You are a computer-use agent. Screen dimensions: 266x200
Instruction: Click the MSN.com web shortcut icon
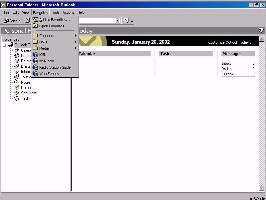(35, 61)
